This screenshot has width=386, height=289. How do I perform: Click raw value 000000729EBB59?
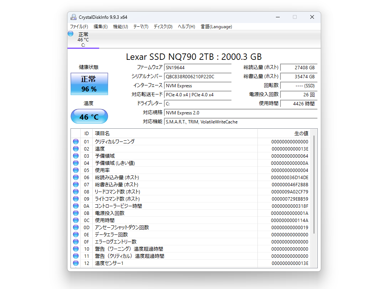pos(290,199)
